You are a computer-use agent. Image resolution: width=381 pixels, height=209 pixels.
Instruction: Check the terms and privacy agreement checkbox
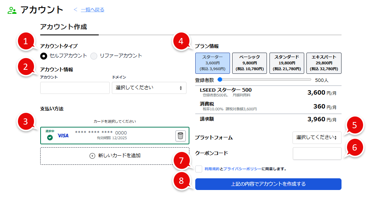pos(199,169)
